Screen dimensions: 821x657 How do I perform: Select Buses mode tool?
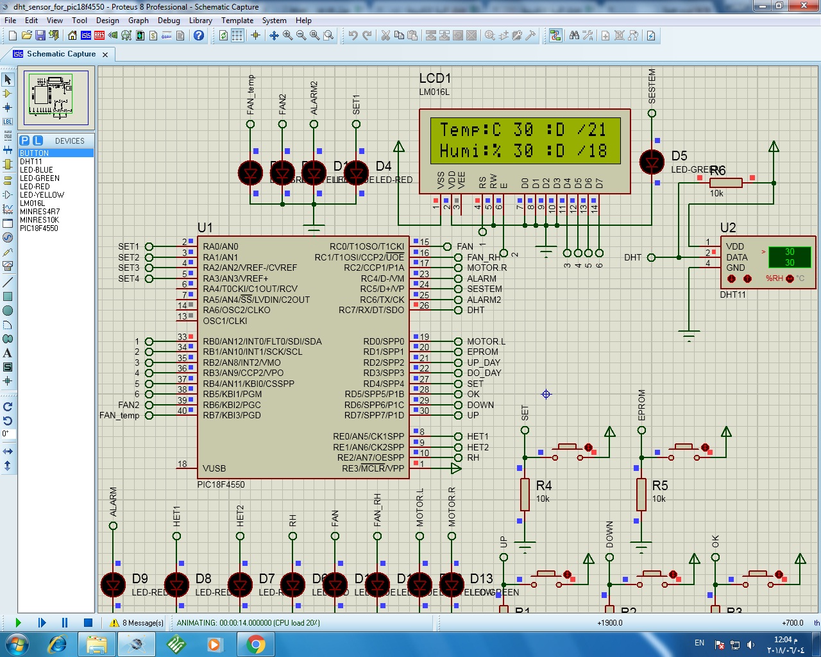click(8, 149)
